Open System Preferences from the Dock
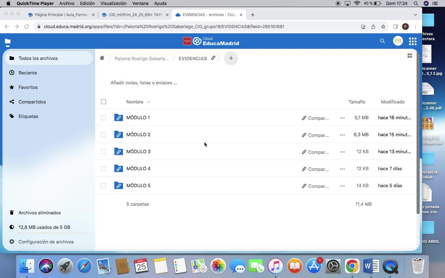445x278 pixels. click(333, 266)
